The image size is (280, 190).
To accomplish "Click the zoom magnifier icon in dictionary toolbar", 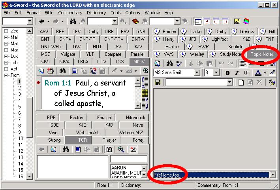I will [x=121, y=149].
